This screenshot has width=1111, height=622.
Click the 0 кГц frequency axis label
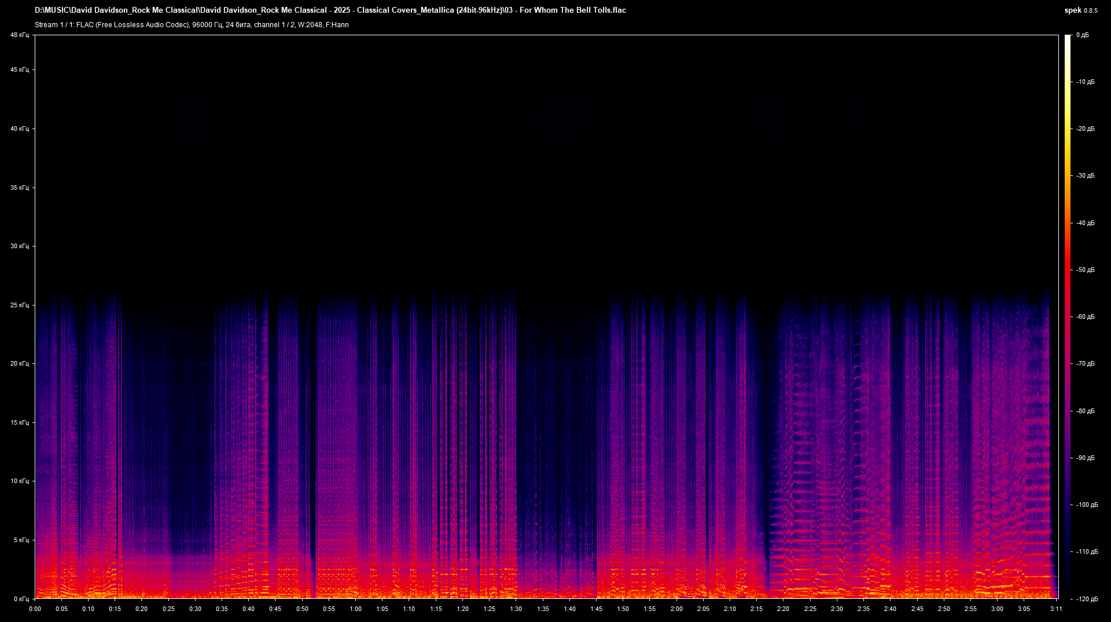pyautogui.click(x=21, y=599)
